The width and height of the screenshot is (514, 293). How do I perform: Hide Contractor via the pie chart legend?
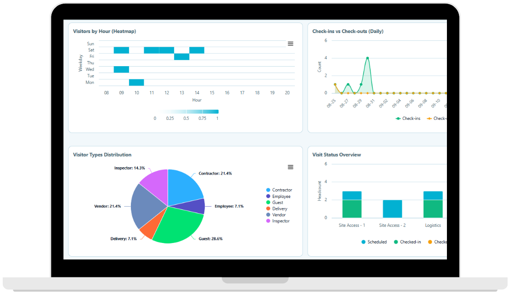tap(282, 190)
